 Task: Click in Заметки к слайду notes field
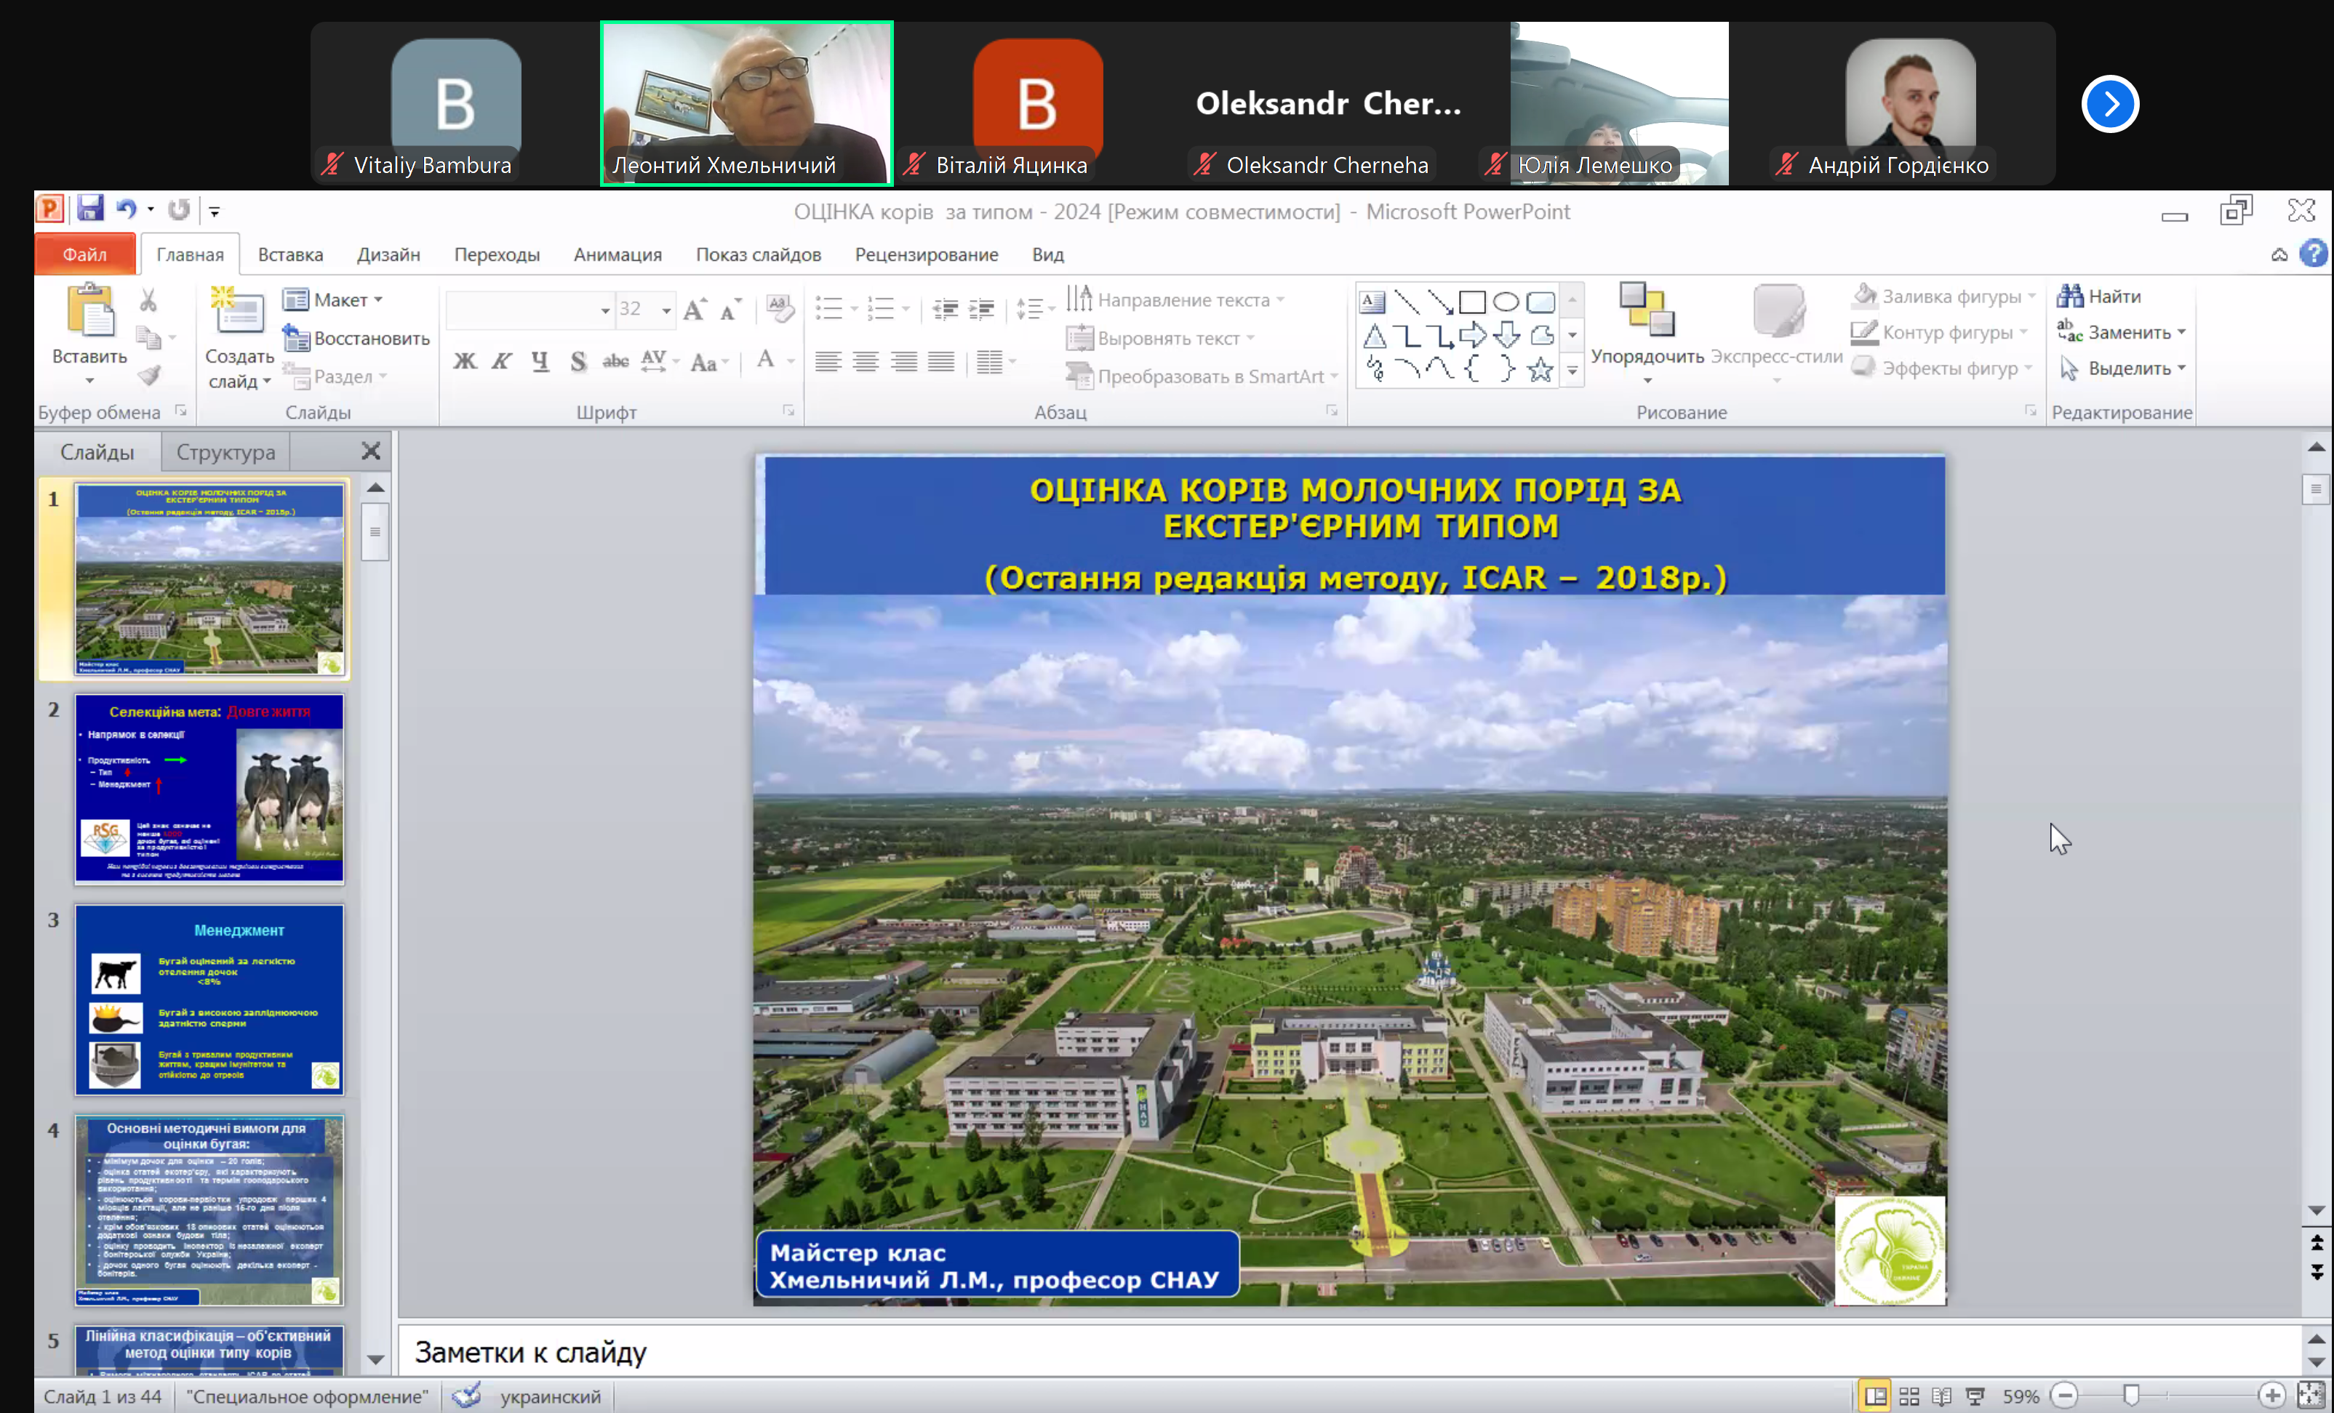coord(1350,1351)
